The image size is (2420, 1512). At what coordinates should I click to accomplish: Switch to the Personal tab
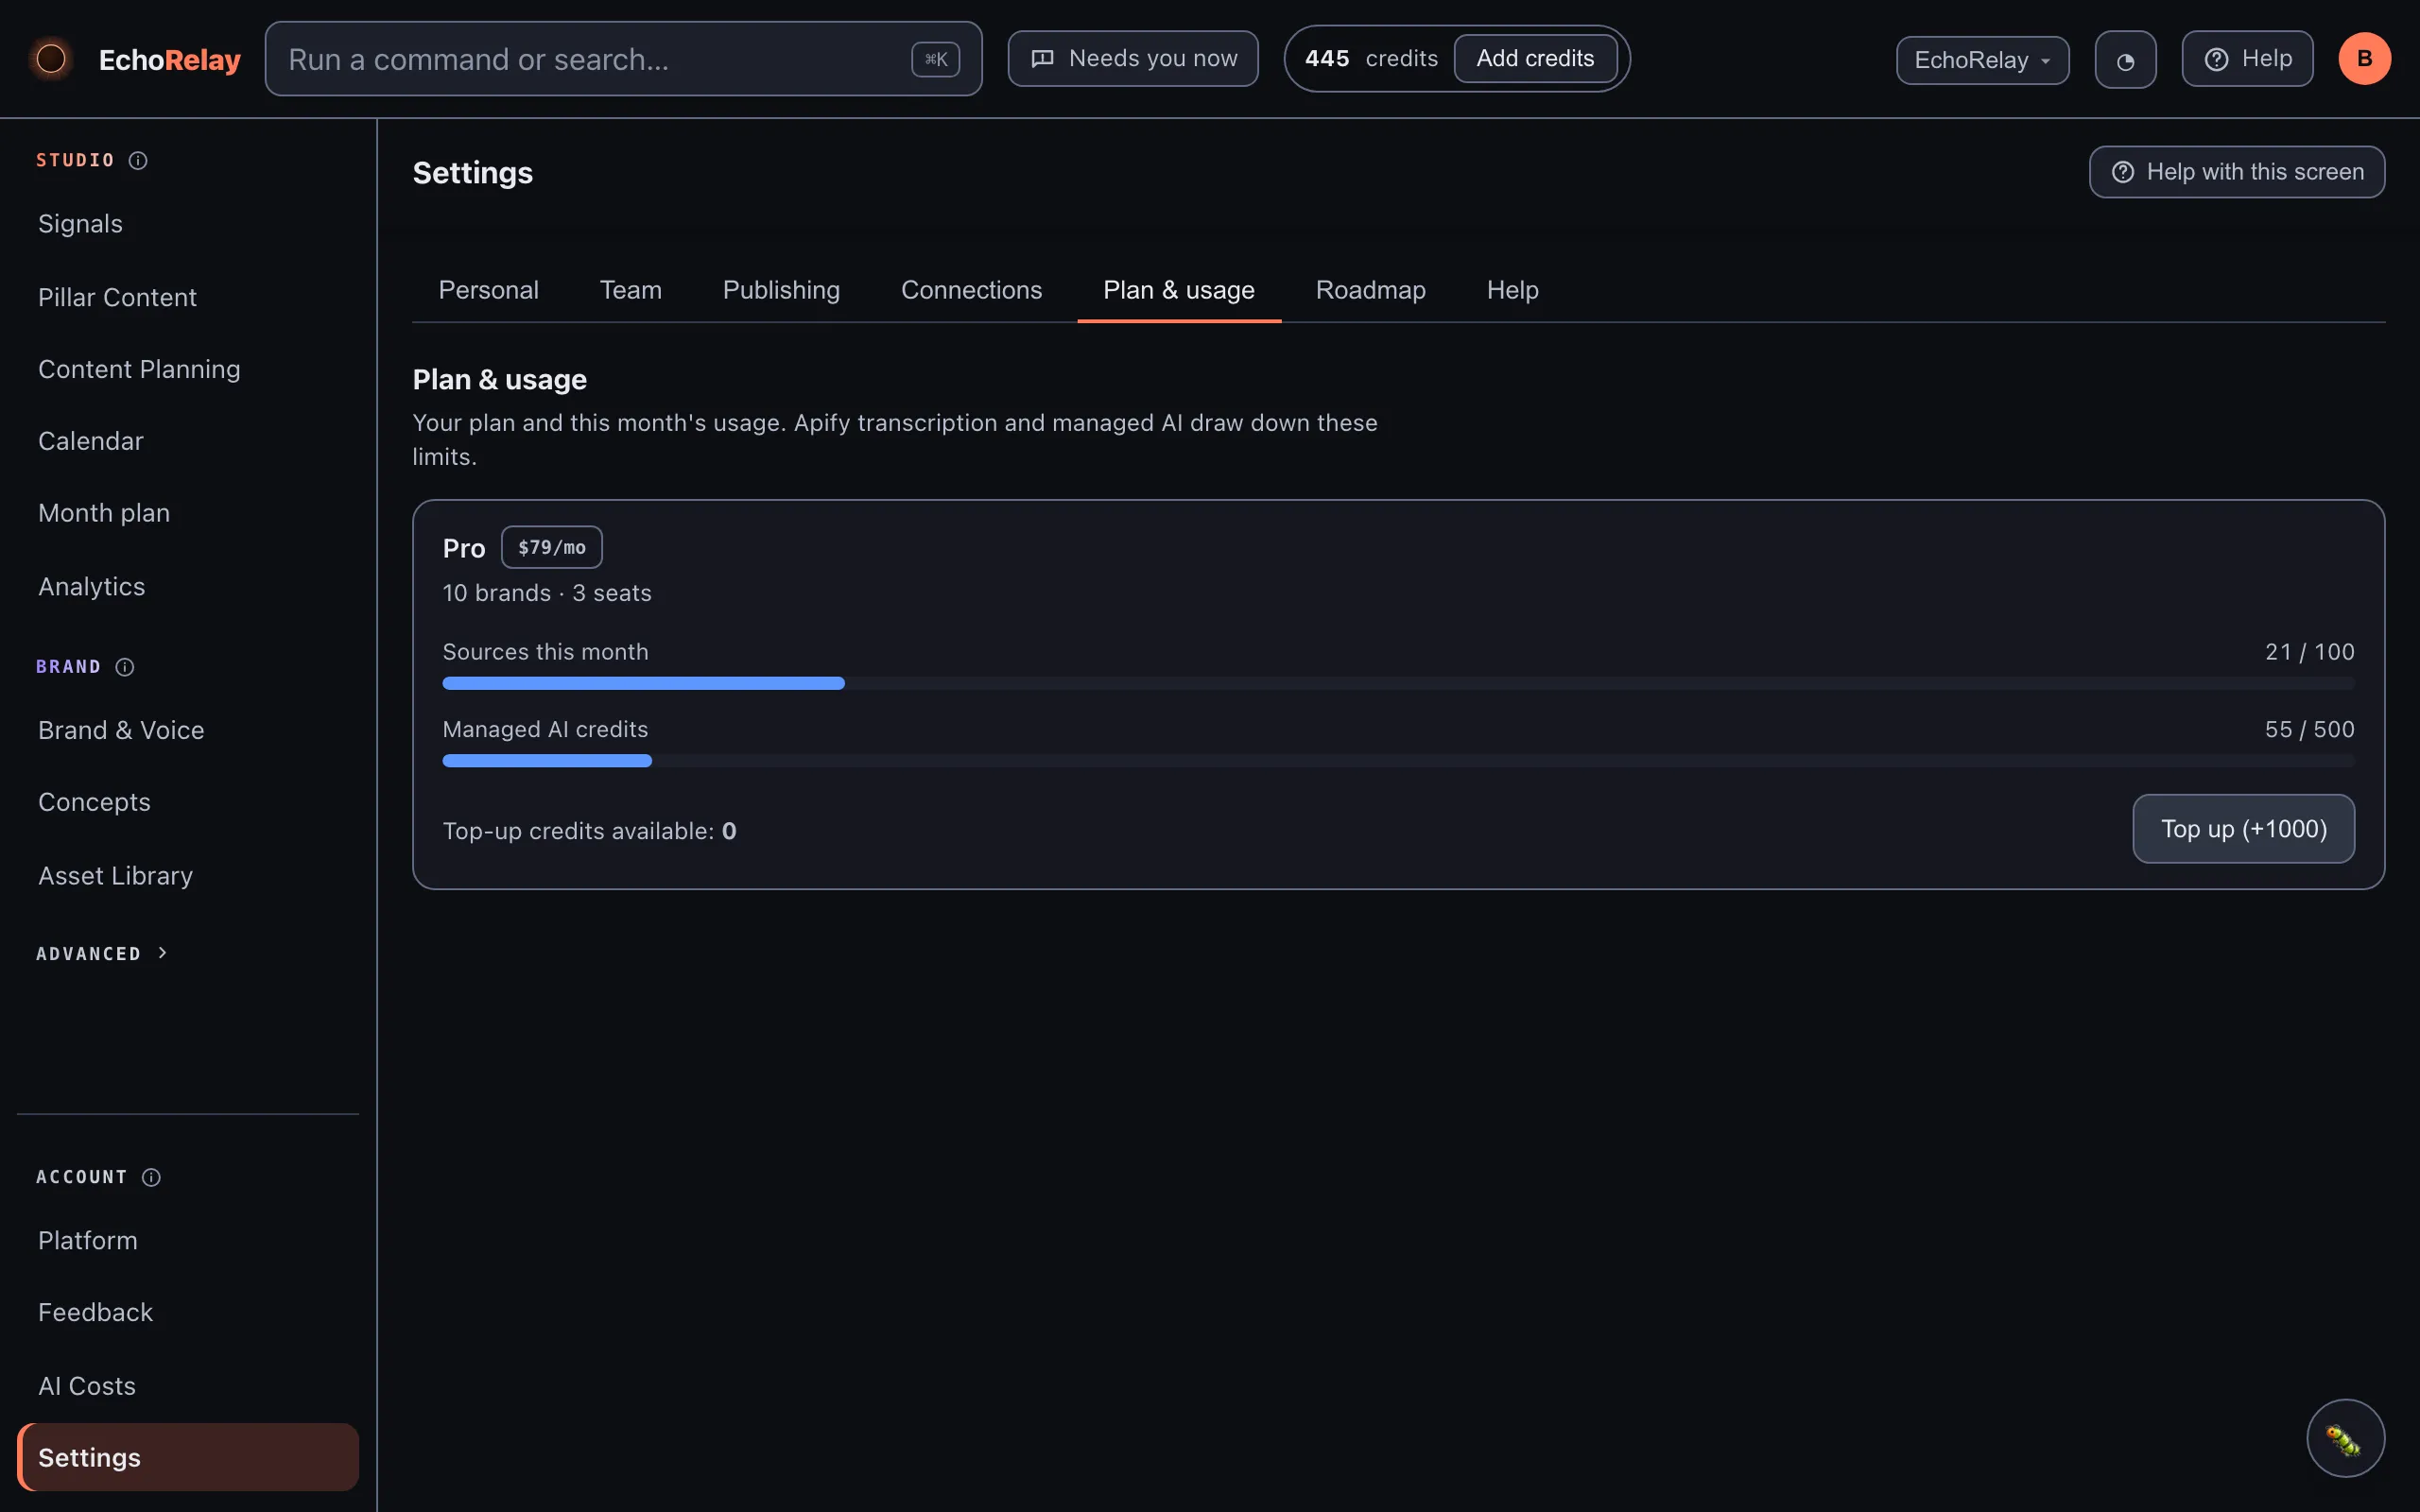tap(488, 290)
